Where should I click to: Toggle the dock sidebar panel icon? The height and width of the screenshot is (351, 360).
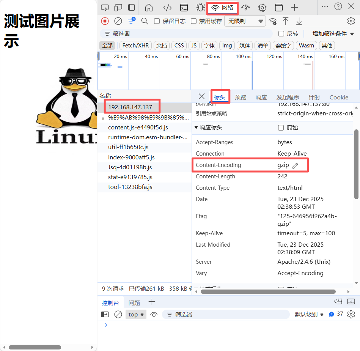tap(131, 8)
